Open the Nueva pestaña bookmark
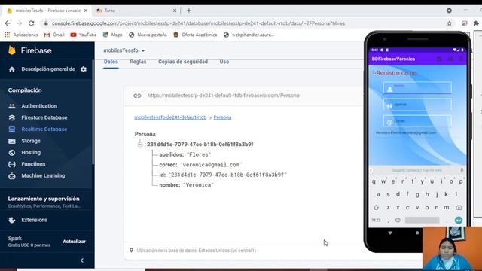This screenshot has width=482, height=271. click(148, 35)
